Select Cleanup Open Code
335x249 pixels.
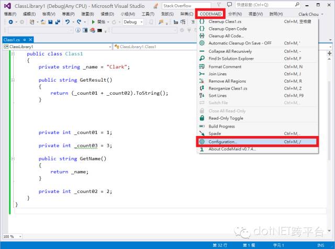pos(258,29)
